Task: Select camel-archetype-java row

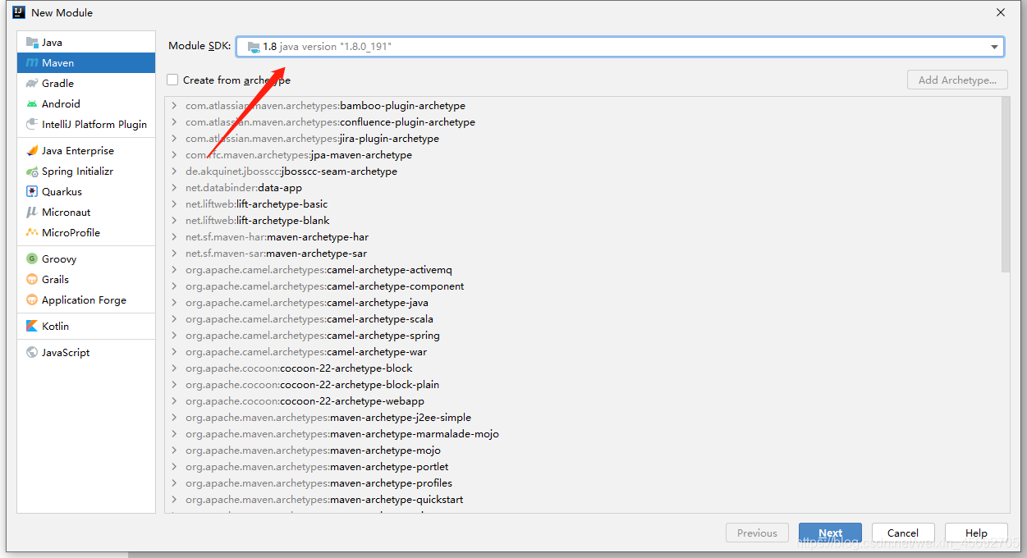Action: click(x=587, y=303)
